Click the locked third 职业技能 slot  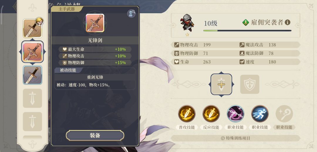[x=284, y=114]
